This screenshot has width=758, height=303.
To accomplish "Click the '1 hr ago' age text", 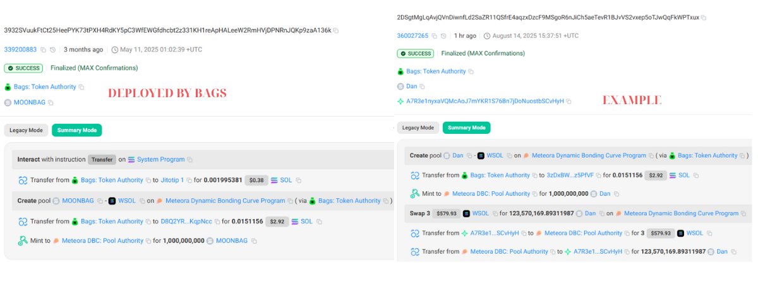I will [465, 36].
